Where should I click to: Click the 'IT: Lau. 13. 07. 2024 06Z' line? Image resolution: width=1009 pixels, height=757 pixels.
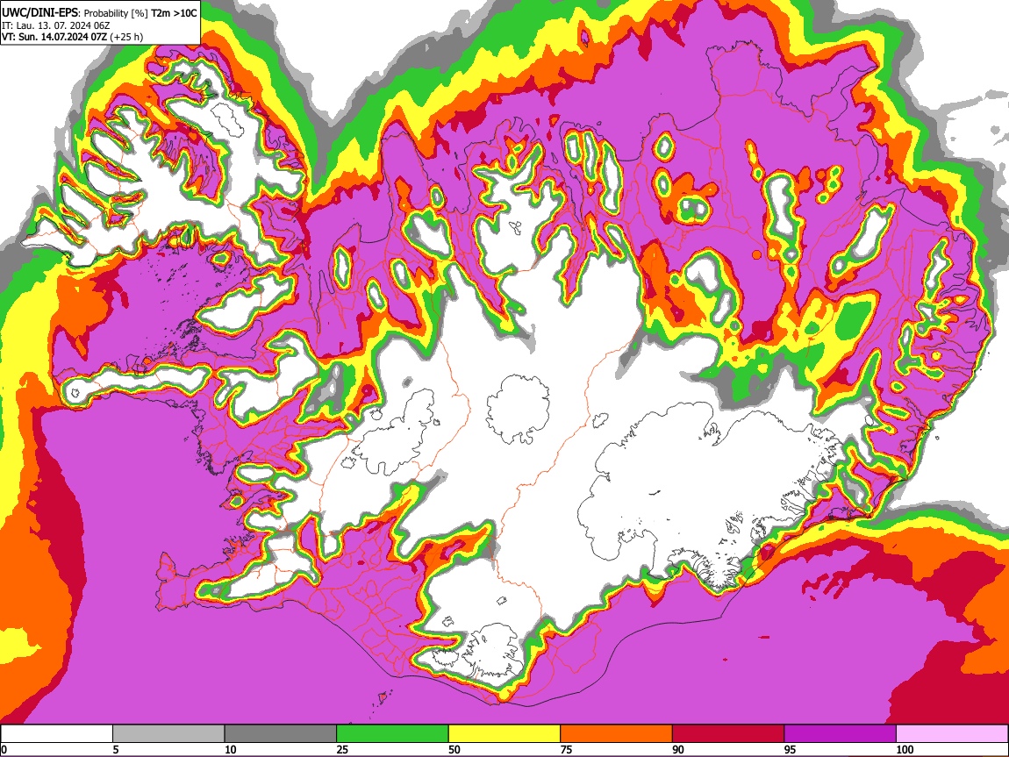pyautogui.click(x=56, y=25)
